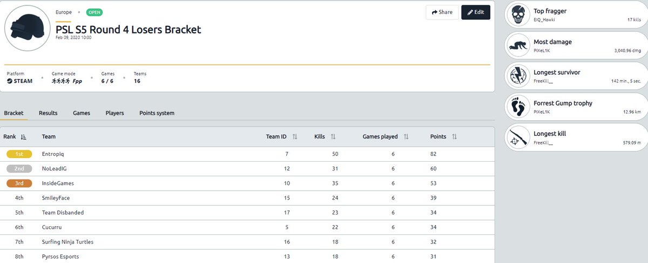The width and height of the screenshot is (648, 263).
Task: Click the 2nd place silver badge
Action: pyautogui.click(x=19, y=169)
